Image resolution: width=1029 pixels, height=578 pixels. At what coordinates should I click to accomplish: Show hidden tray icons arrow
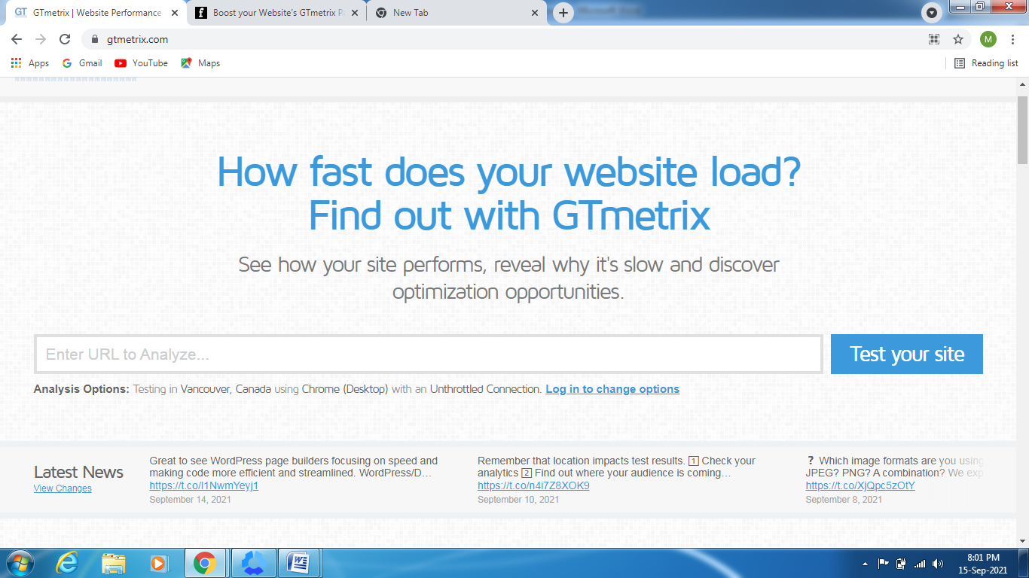(865, 563)
